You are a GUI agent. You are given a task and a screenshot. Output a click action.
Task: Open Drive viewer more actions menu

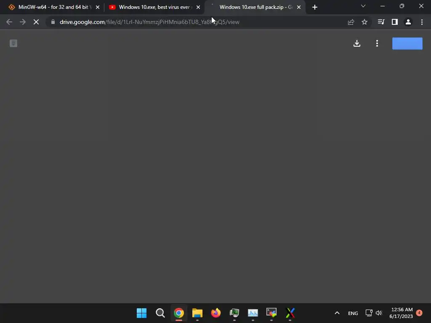[377, 43]
